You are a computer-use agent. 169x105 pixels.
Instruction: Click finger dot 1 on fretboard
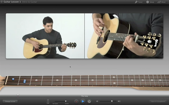(x=13, y=79)
